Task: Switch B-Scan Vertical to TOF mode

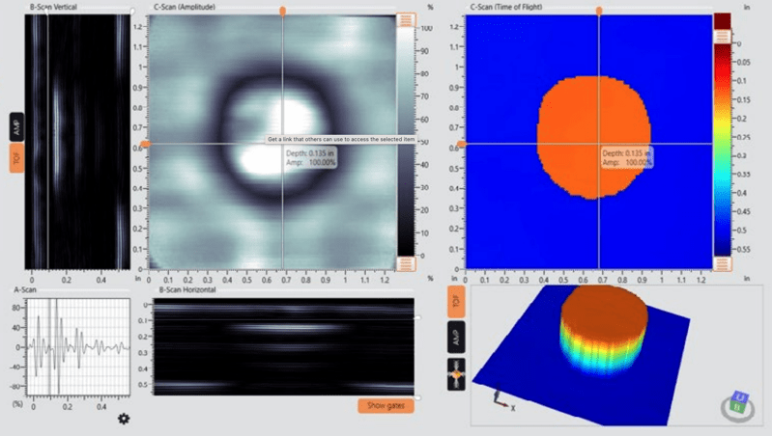Action: (x=16, y=158)
